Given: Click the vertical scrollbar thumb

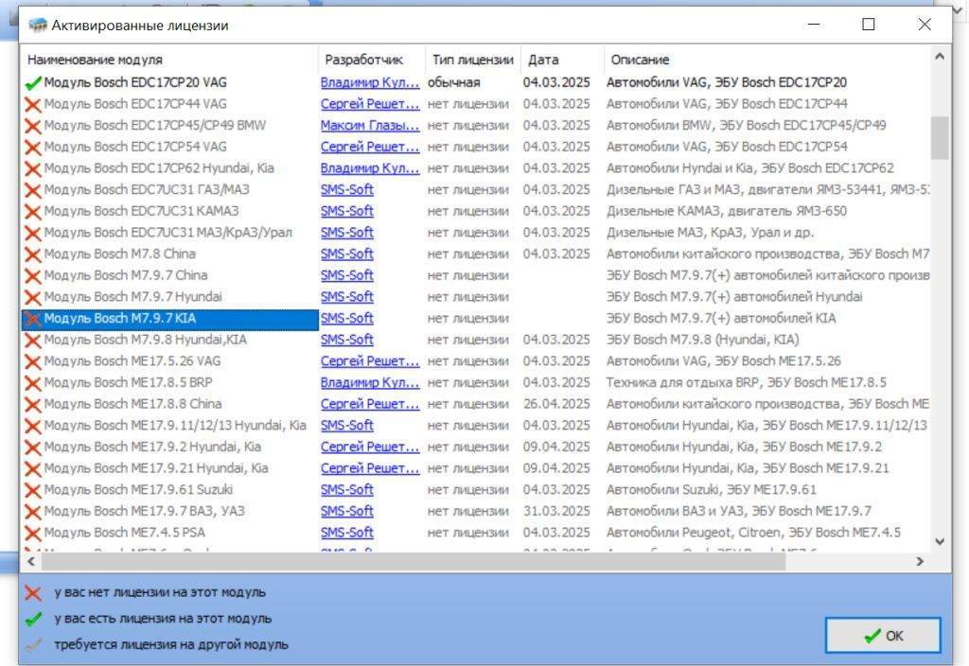Looking at the screenshot, I should pos(940,137).
